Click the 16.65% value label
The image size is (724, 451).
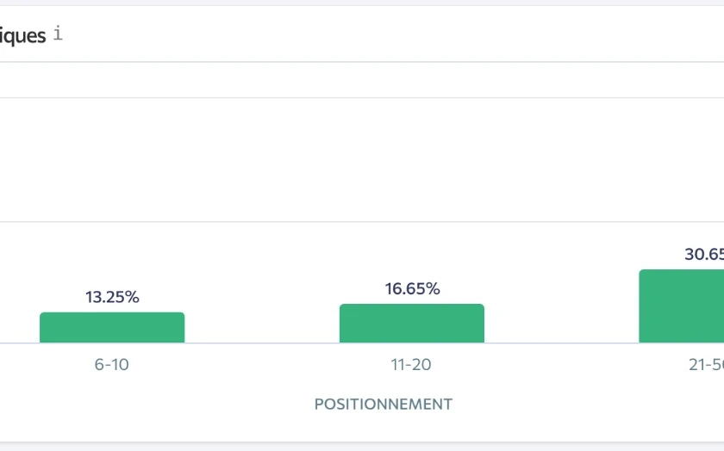click(412, 289)
